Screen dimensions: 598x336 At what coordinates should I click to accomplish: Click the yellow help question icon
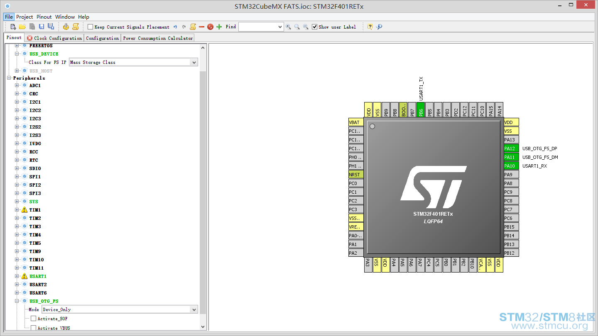tap(370, 27)
